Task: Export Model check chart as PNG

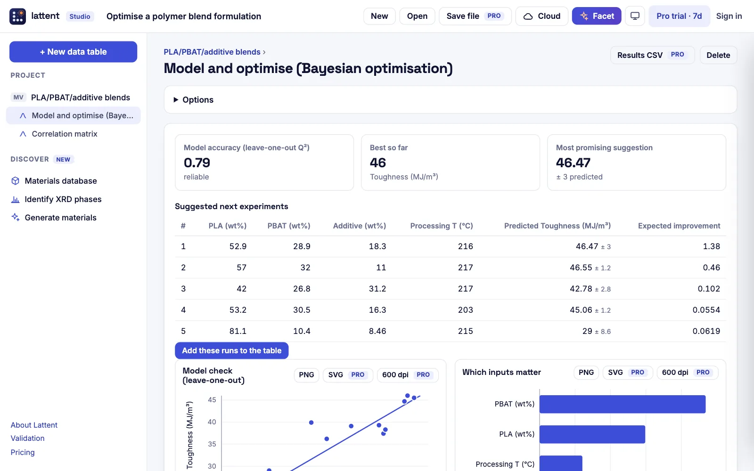Action: coord(306,375)
